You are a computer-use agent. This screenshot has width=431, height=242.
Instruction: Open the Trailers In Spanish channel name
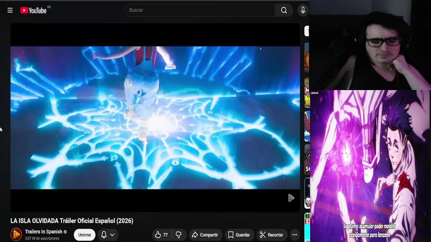click(44, 232)
